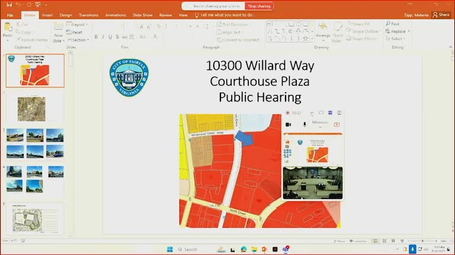Select slide 5 site plan thumbnail
This screenshot has width=455, height=255.
(x=35, y=219)
